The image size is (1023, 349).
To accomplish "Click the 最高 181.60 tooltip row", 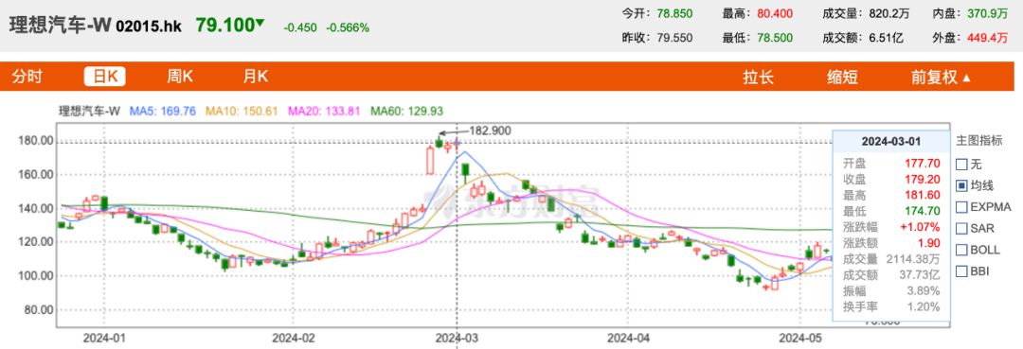I will (890, 195).
